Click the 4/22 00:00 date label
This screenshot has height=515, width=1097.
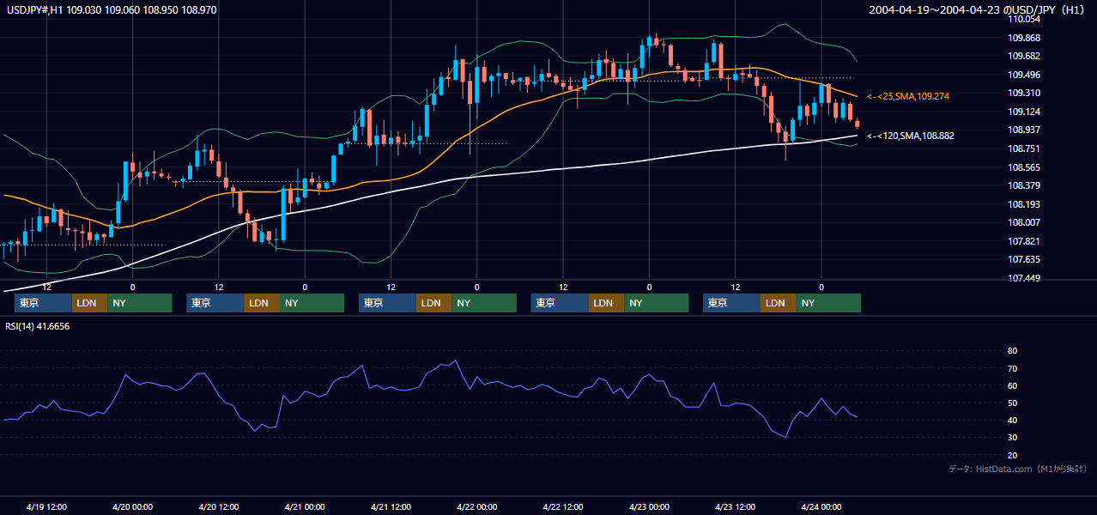[477, 506]
